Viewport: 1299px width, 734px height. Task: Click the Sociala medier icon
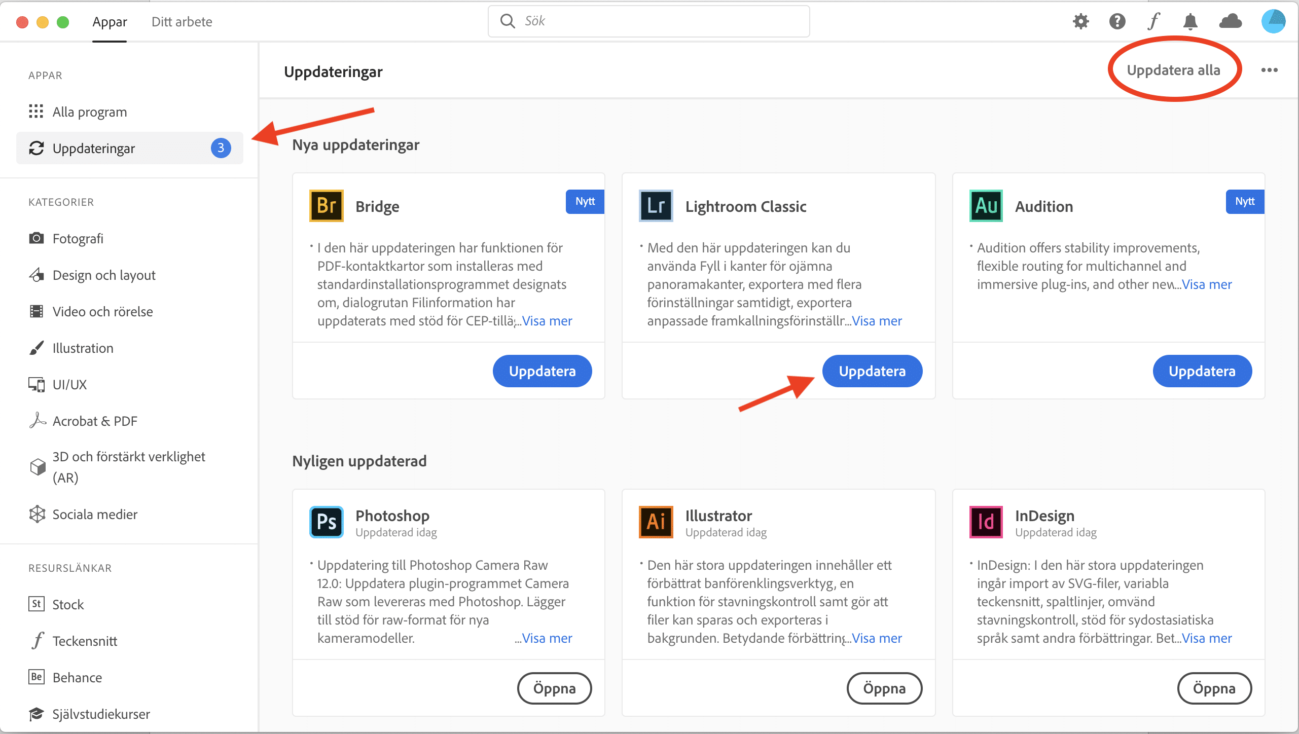[x=37, y=514]
